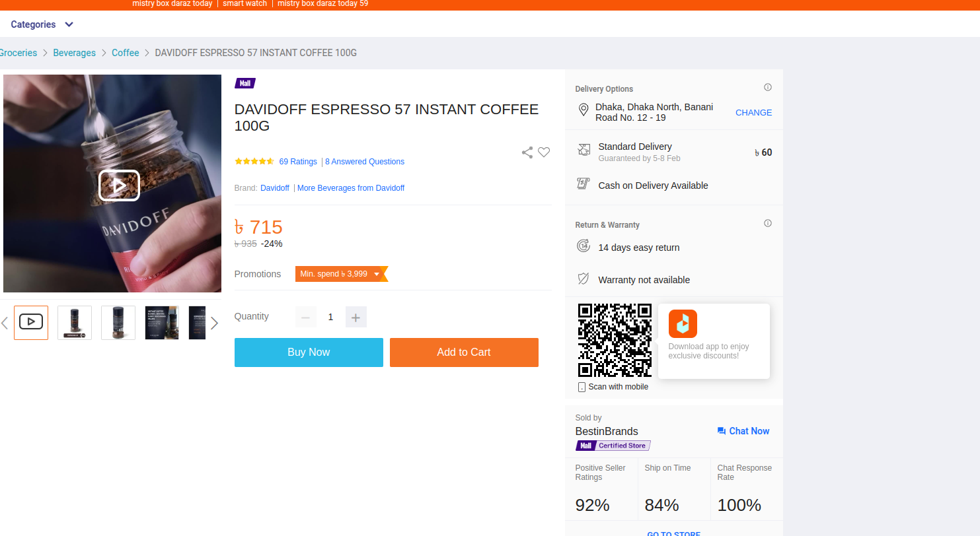This screenshot has height=536, width=980.
Task: Click the QR code to scan with mobile
Action: point(615,340)
